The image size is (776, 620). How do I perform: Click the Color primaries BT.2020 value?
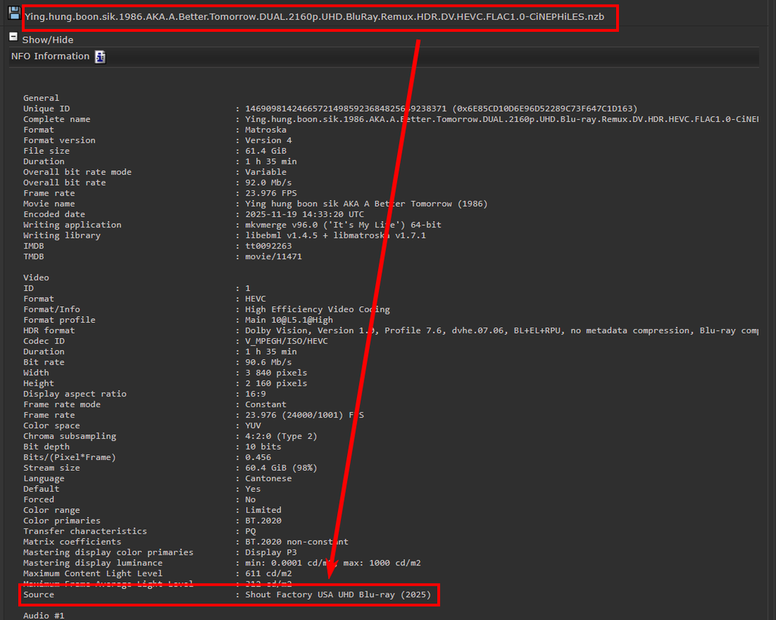263,521
